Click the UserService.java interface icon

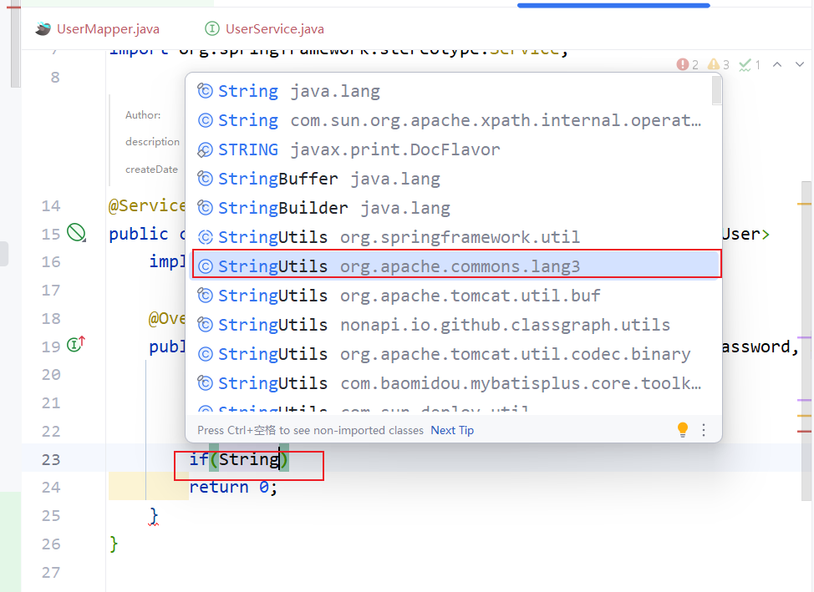[211, 28]
